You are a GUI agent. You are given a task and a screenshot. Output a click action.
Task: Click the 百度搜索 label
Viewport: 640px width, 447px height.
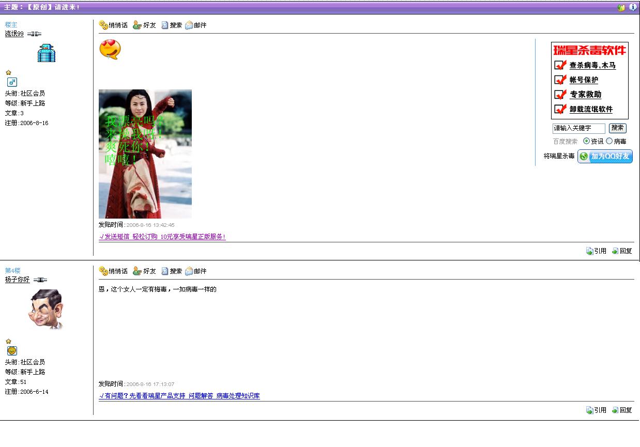(x=566, y=142)
